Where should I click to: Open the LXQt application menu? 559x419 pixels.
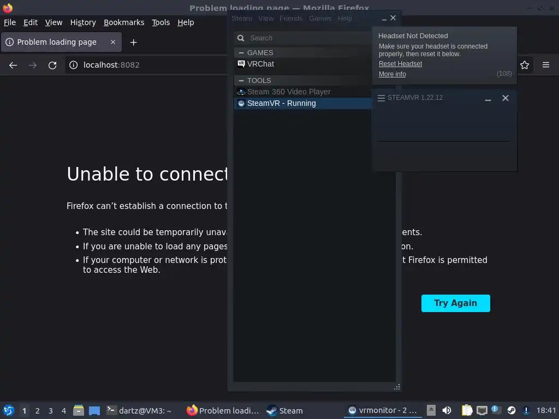tap(9, 410)
